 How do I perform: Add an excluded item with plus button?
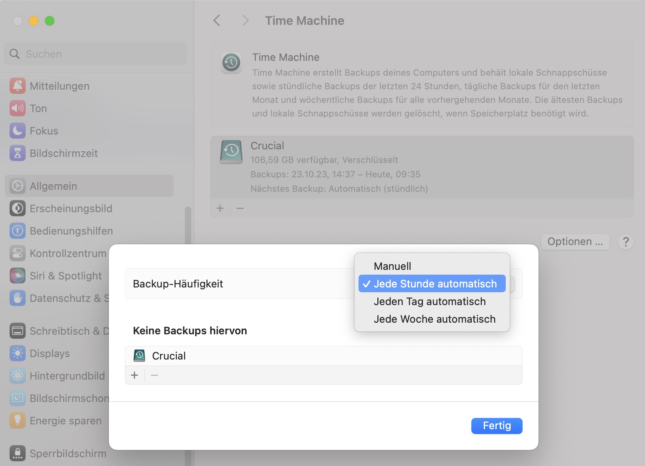coord(134,375)
